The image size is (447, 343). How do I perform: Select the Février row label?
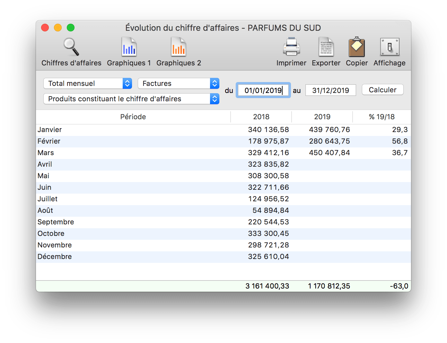pos(49,141)
